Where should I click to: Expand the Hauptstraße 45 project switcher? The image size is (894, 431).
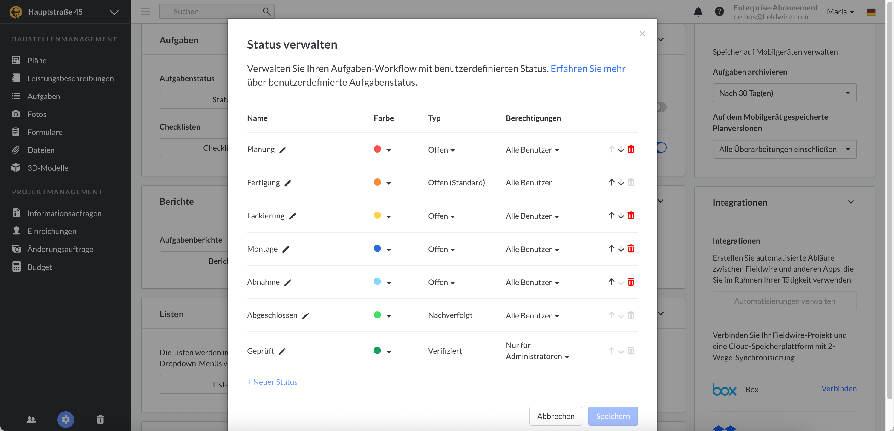coord(114,12)
